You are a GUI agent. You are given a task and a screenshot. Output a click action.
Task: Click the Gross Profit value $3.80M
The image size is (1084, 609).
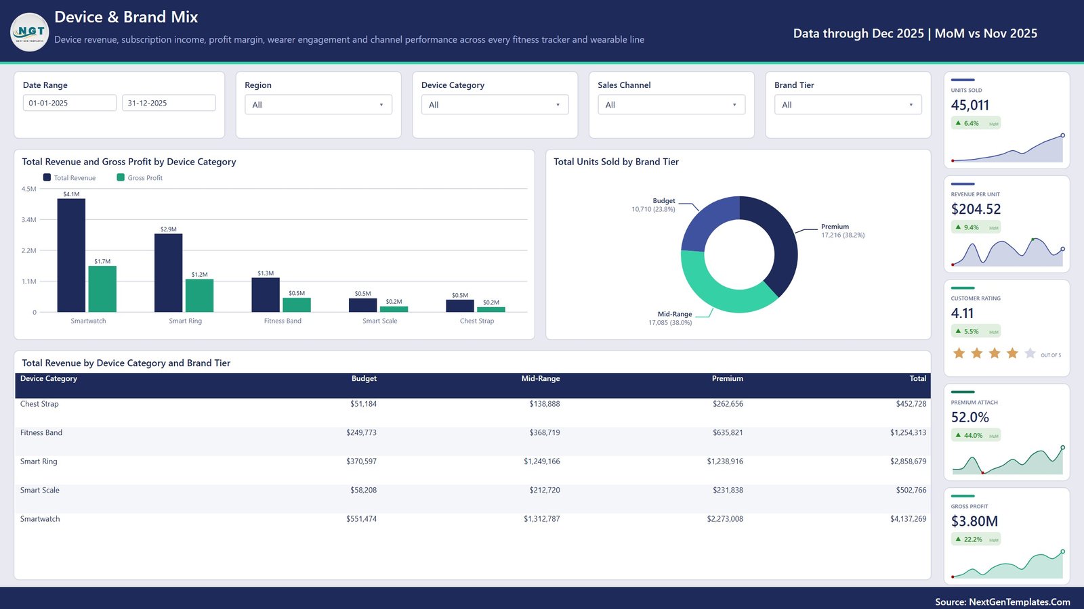point(974,521)
